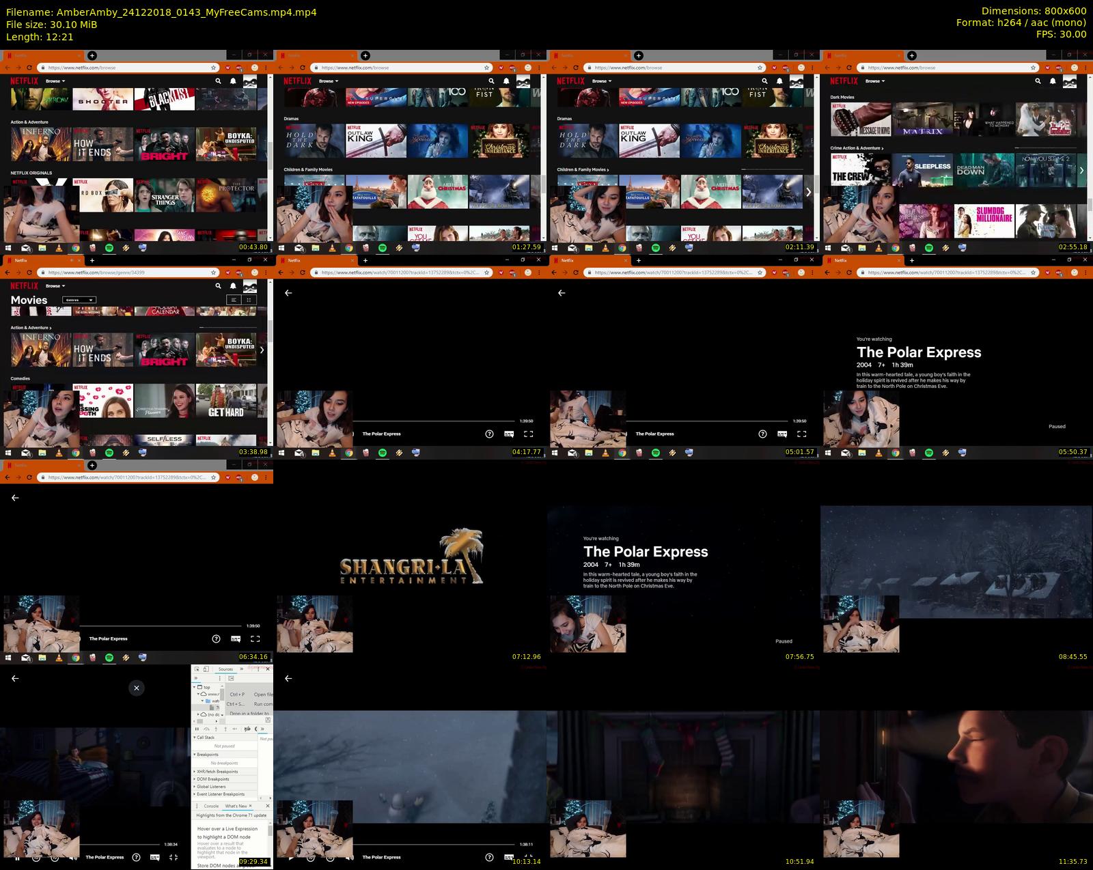This screenshot has width=1093, height=870.
Task: Toggle the DevTools device toolbar icon
Action: pos(206,669)
